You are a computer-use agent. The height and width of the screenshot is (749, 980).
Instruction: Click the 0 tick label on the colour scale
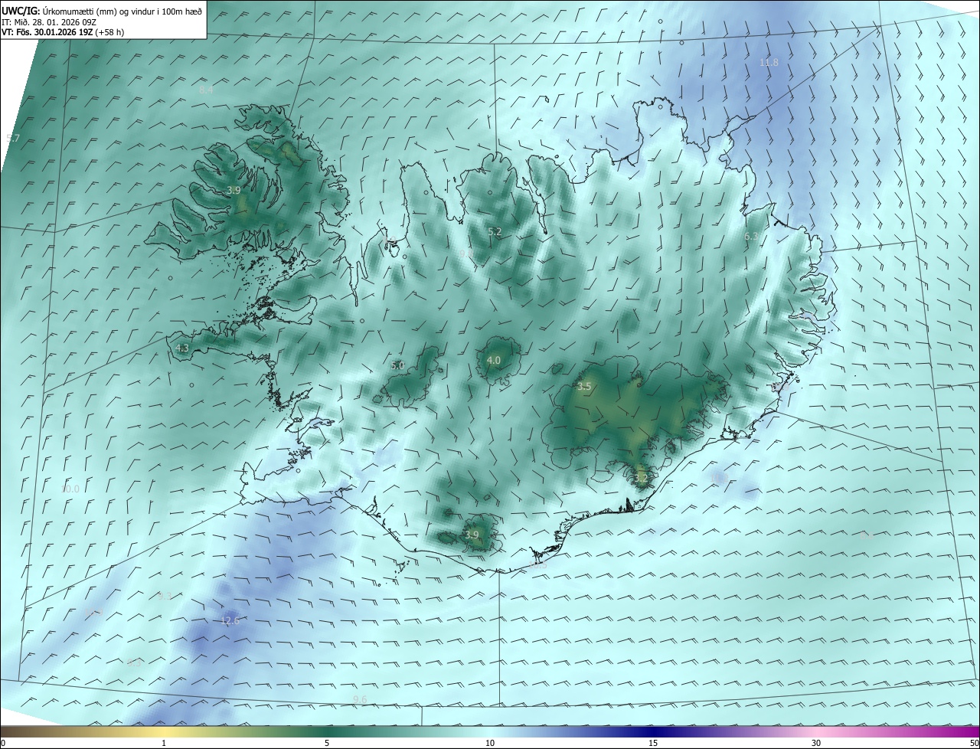pyautogui.click(x=3, y=743)
